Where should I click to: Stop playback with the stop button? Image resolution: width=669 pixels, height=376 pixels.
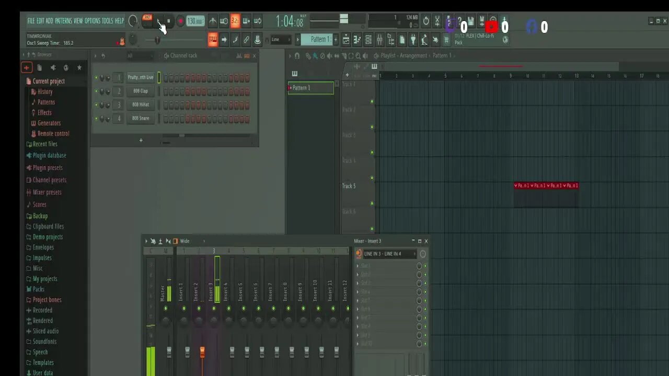(x=169, y=21)
